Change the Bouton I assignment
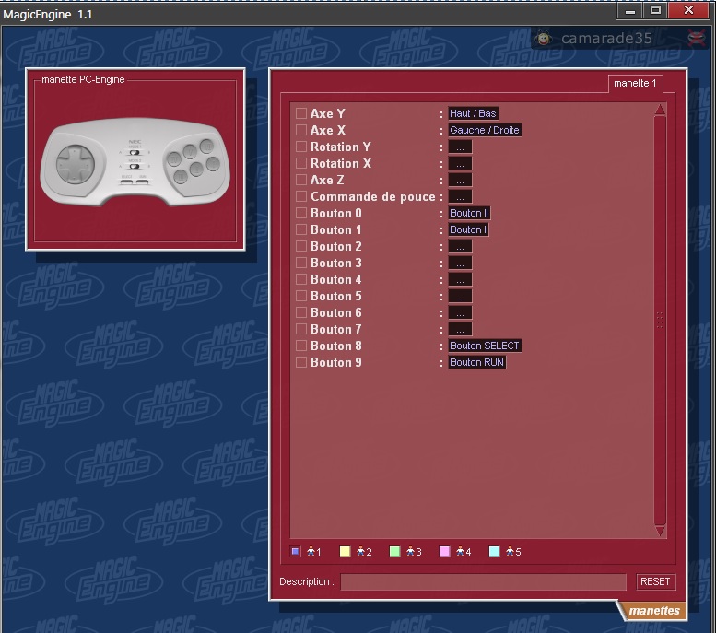The width and height of the screenshot is (716, 633). pyautogui.click(x=468, y=229)
